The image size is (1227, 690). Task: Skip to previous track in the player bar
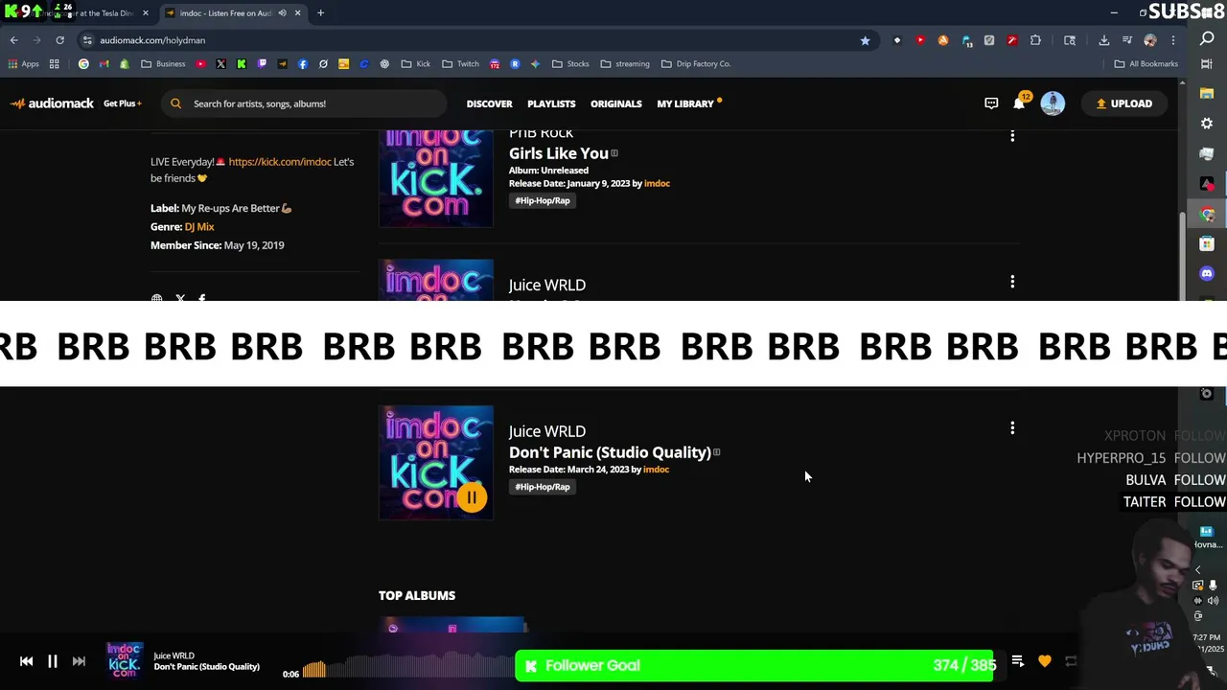[26, 661]
